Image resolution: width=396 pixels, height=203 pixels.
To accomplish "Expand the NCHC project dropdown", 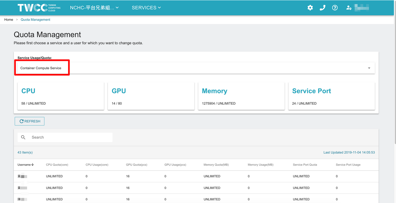I will click(x=94, y=8).
